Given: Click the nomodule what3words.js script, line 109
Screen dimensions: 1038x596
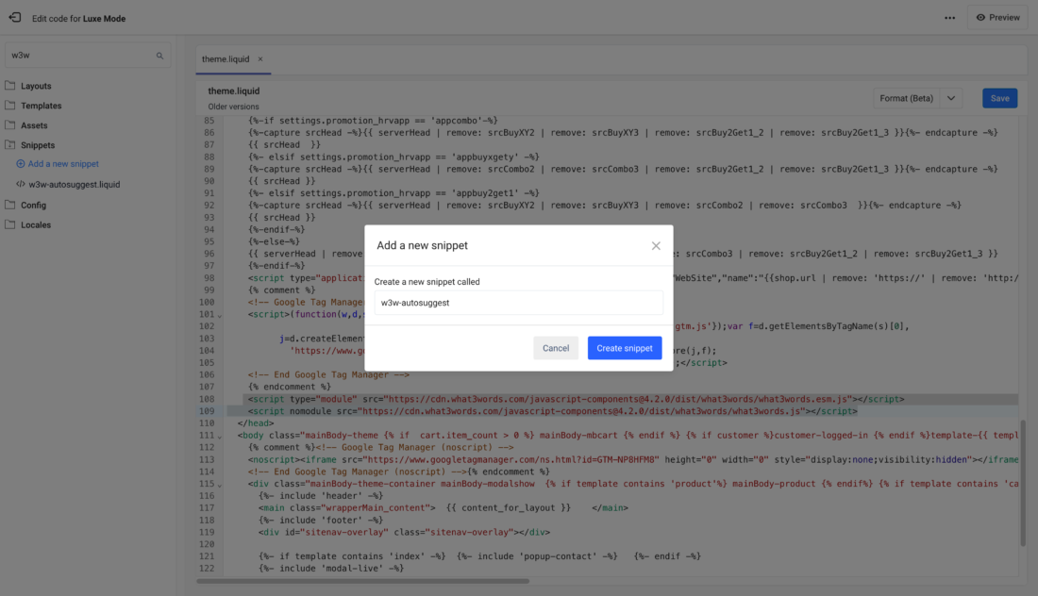Looking at the screenshot, I should tap(553, 411).
